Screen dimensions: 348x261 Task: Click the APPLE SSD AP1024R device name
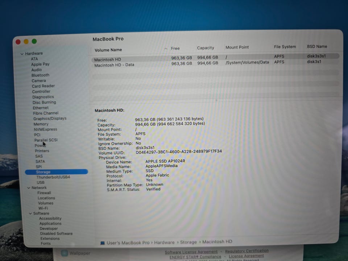(165, 161)
